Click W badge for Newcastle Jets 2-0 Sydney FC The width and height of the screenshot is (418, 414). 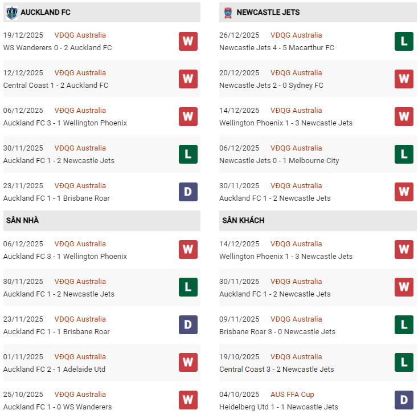(404, 79)
